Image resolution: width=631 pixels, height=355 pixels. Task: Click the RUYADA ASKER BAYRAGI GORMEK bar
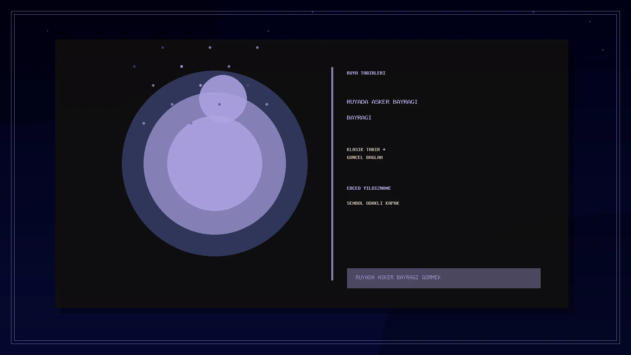pyautogui.click(x=444, y=278)
